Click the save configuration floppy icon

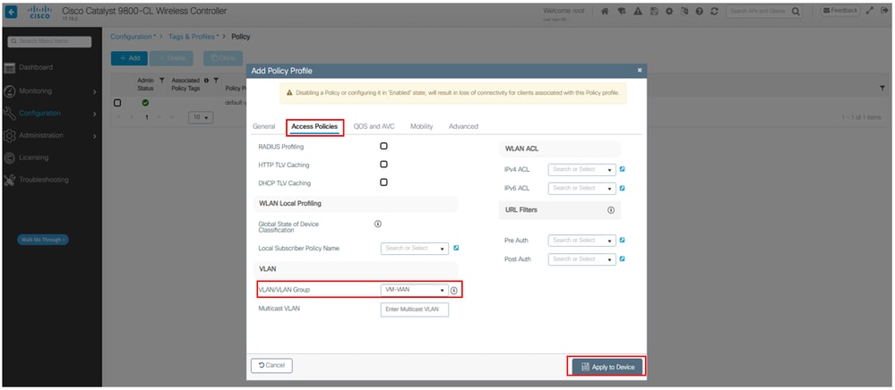click(653, 12)
